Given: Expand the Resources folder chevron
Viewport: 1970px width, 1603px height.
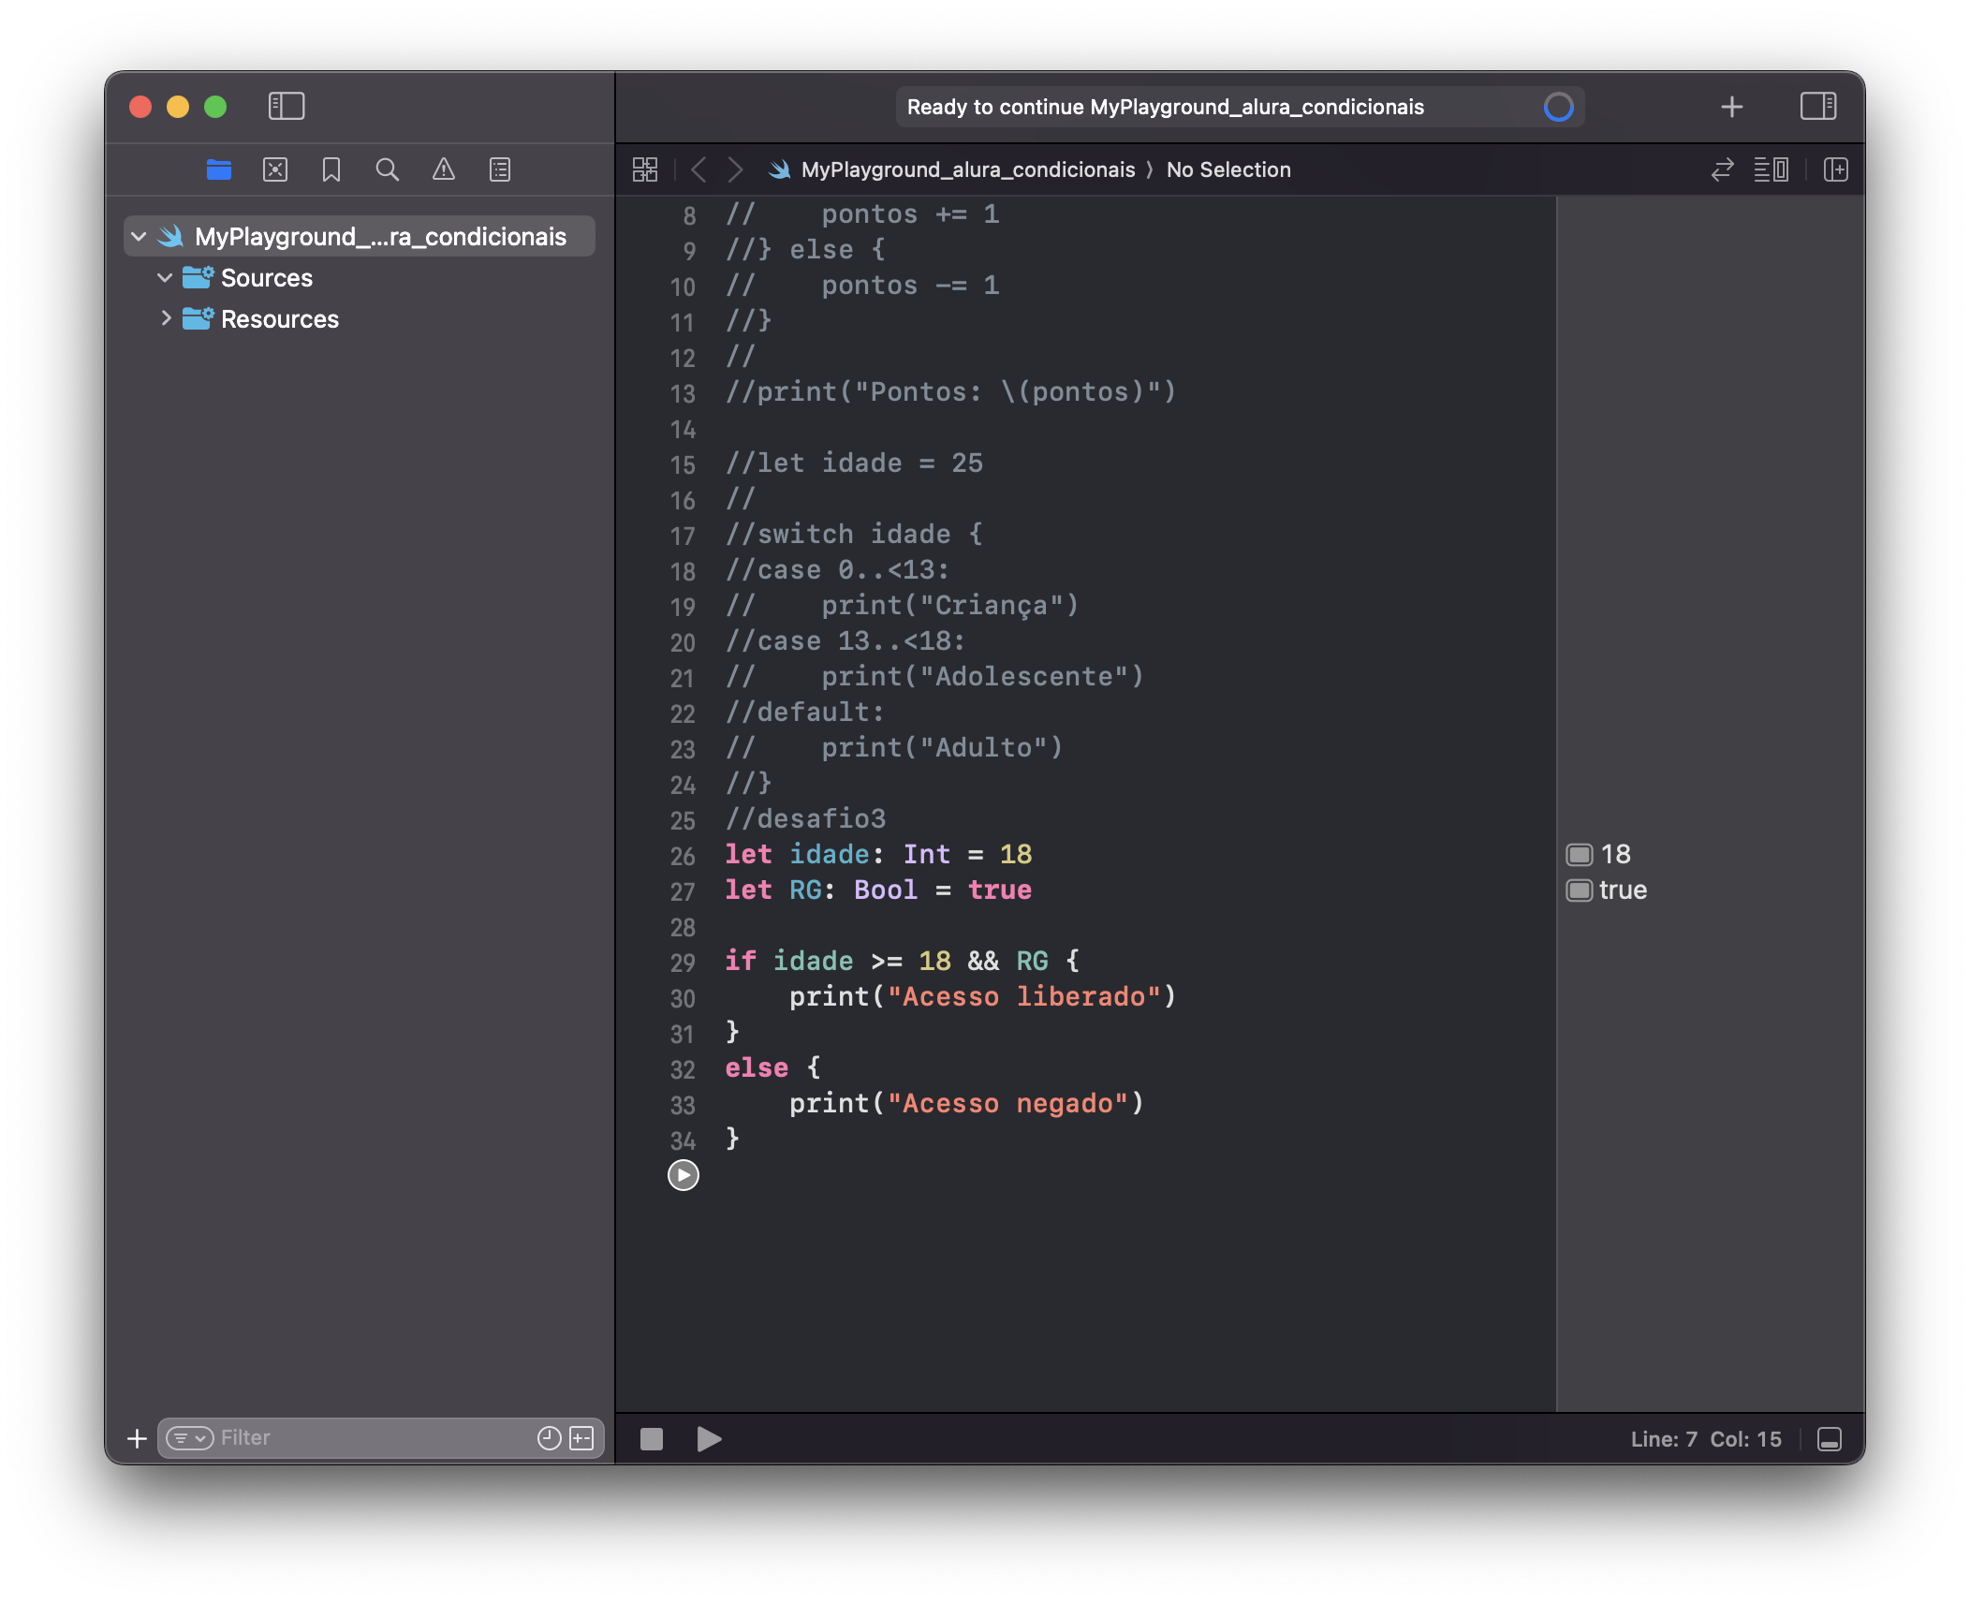Looking at the screenshot, I should coord(165,319).
